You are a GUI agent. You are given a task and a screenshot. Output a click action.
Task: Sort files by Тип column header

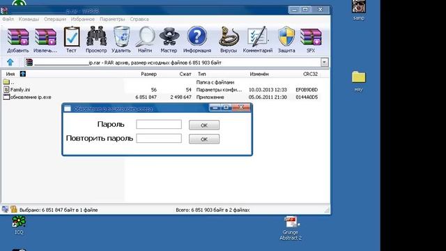click(201, 74)
